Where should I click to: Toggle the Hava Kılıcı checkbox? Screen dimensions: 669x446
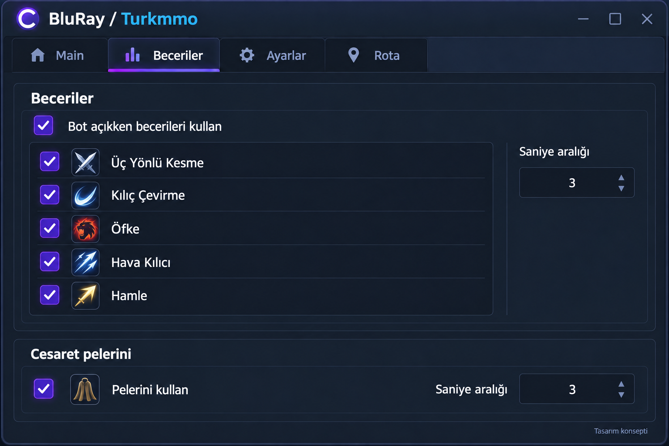pos(50,261)
